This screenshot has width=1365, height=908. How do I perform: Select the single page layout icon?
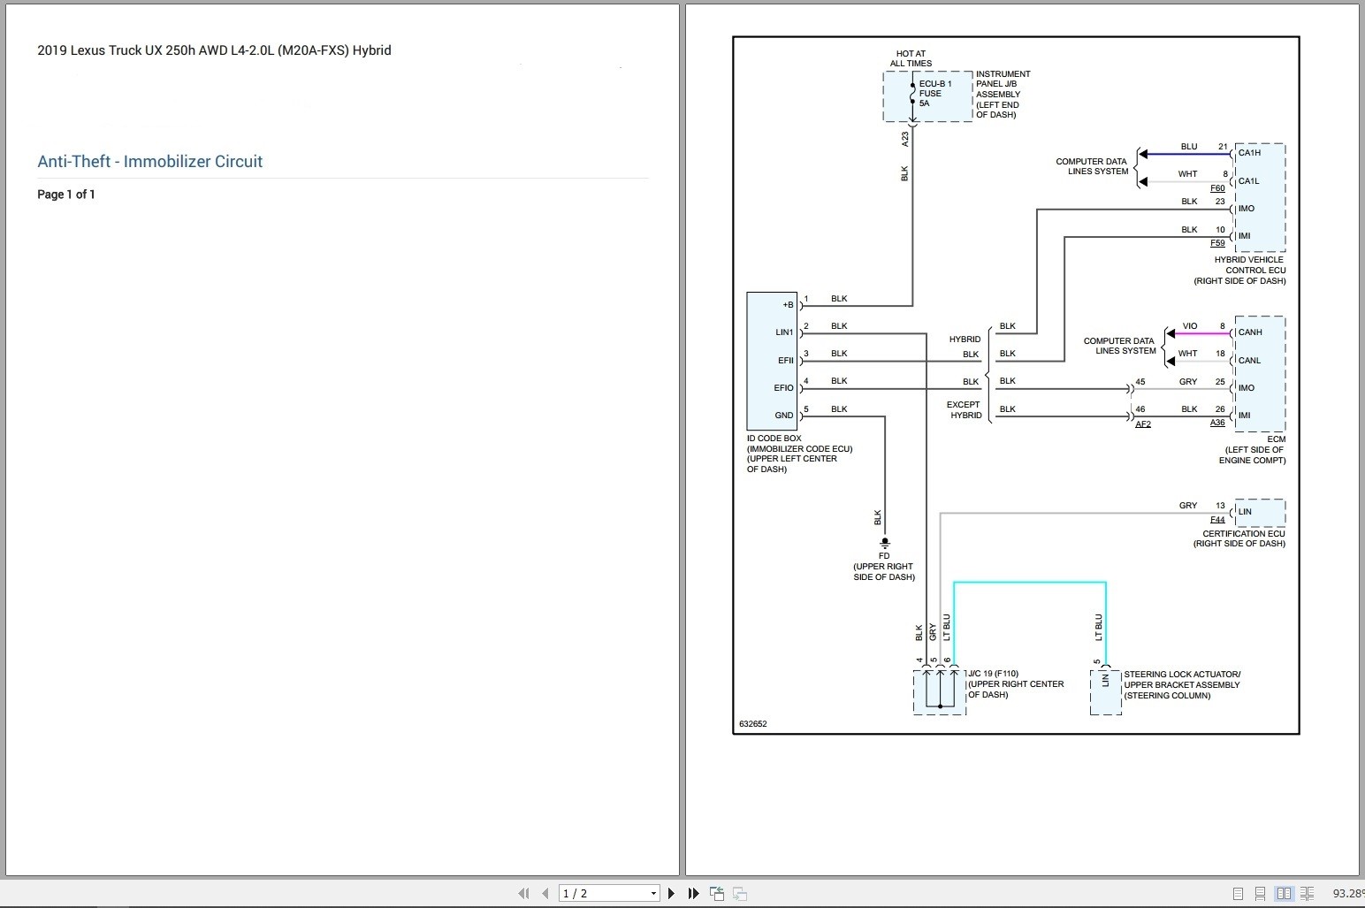[1237, 893]
